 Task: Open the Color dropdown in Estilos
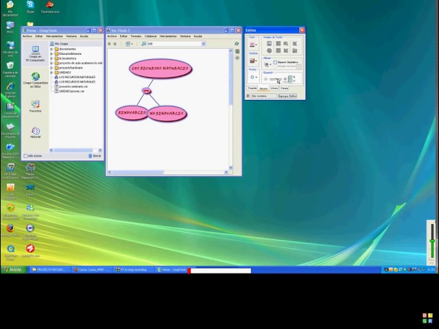[253, 45]
